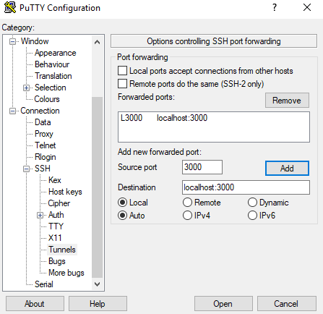
Task: Choose the Dynamic forwarding radio button
Action: click(x=252, y=203)
